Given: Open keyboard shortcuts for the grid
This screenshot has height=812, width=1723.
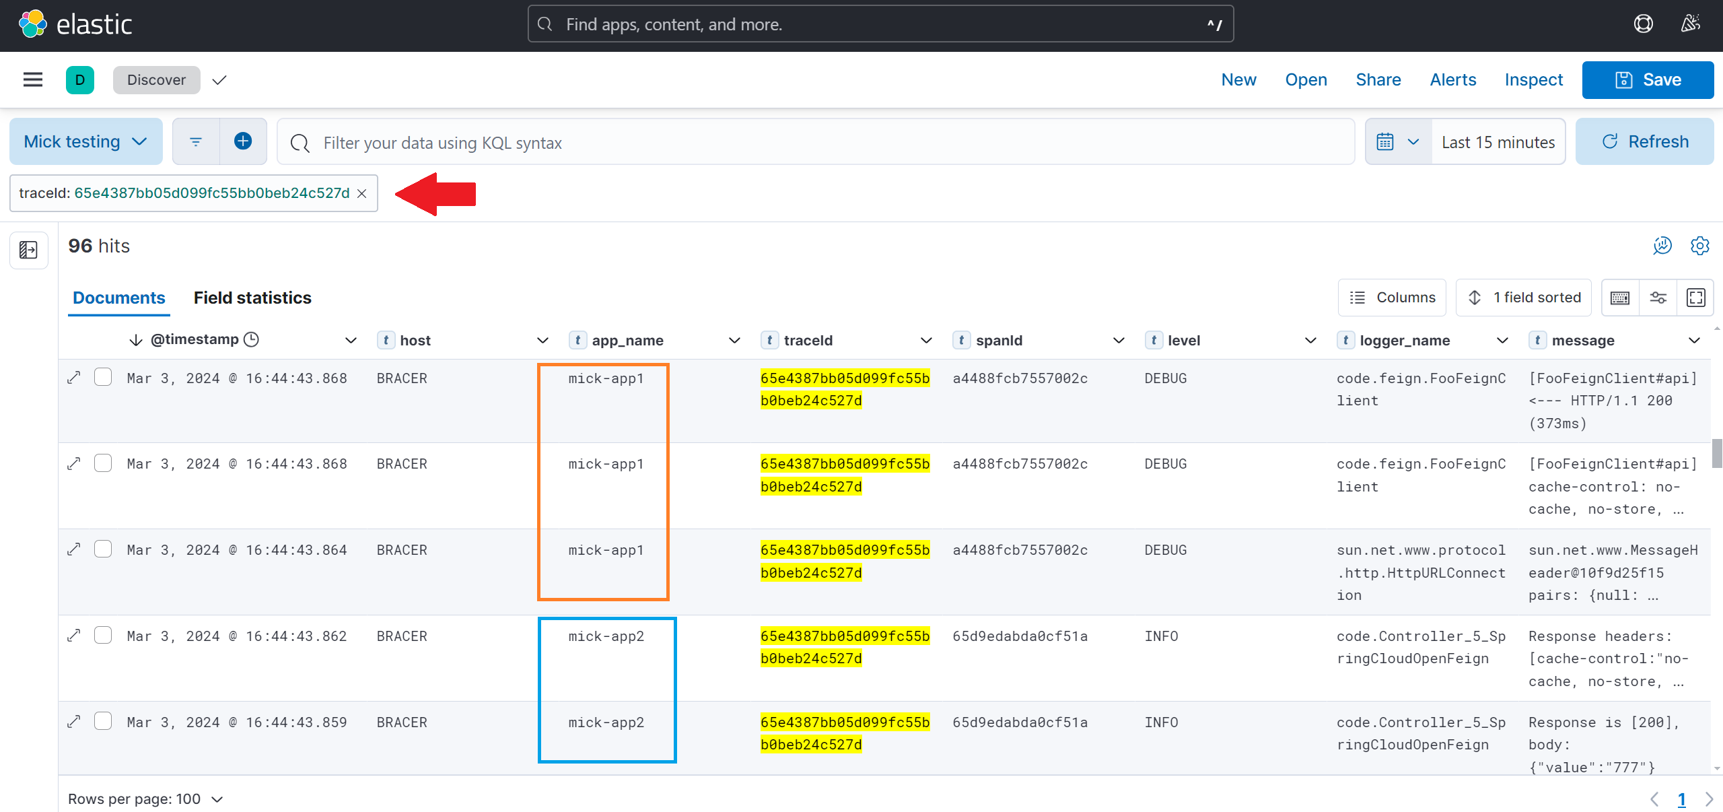Looking at the screenshot, I should 1620,298.
